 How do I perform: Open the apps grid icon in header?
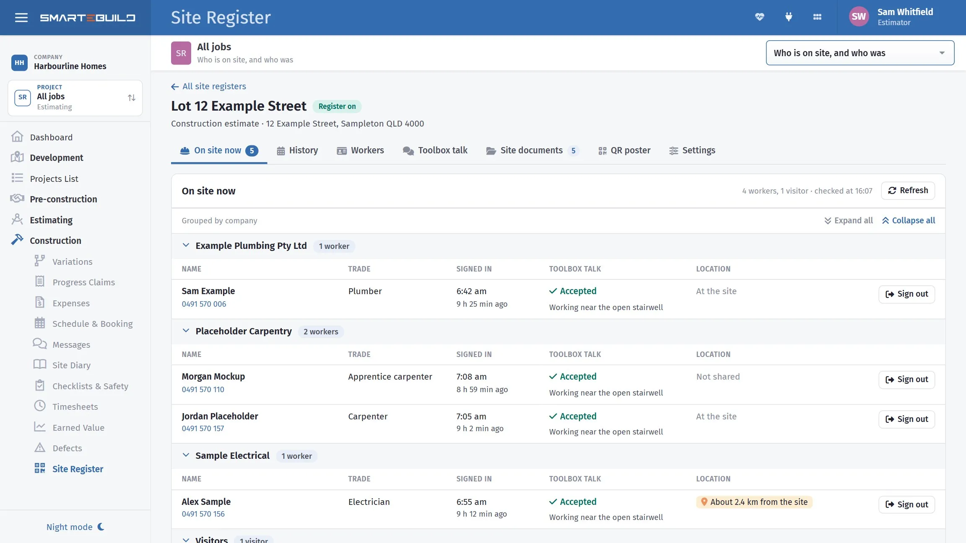pyautogui.click(x=817, y=17)
